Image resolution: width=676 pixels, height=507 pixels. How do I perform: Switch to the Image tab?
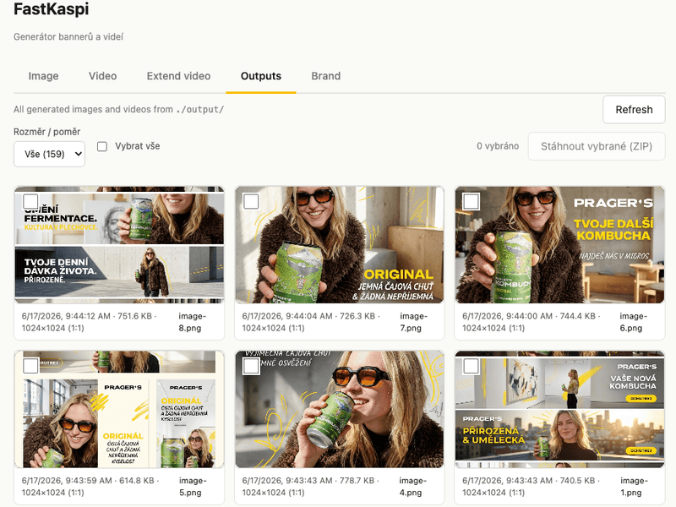[x=43, y=76]
